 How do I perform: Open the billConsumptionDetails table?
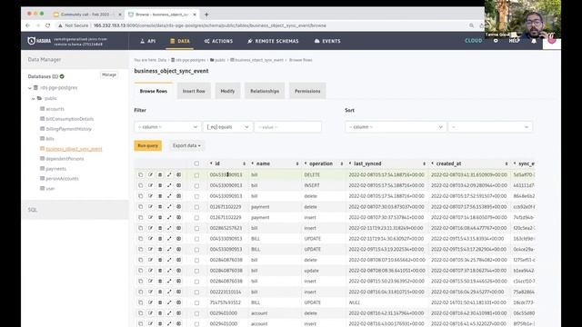(70, 119)
